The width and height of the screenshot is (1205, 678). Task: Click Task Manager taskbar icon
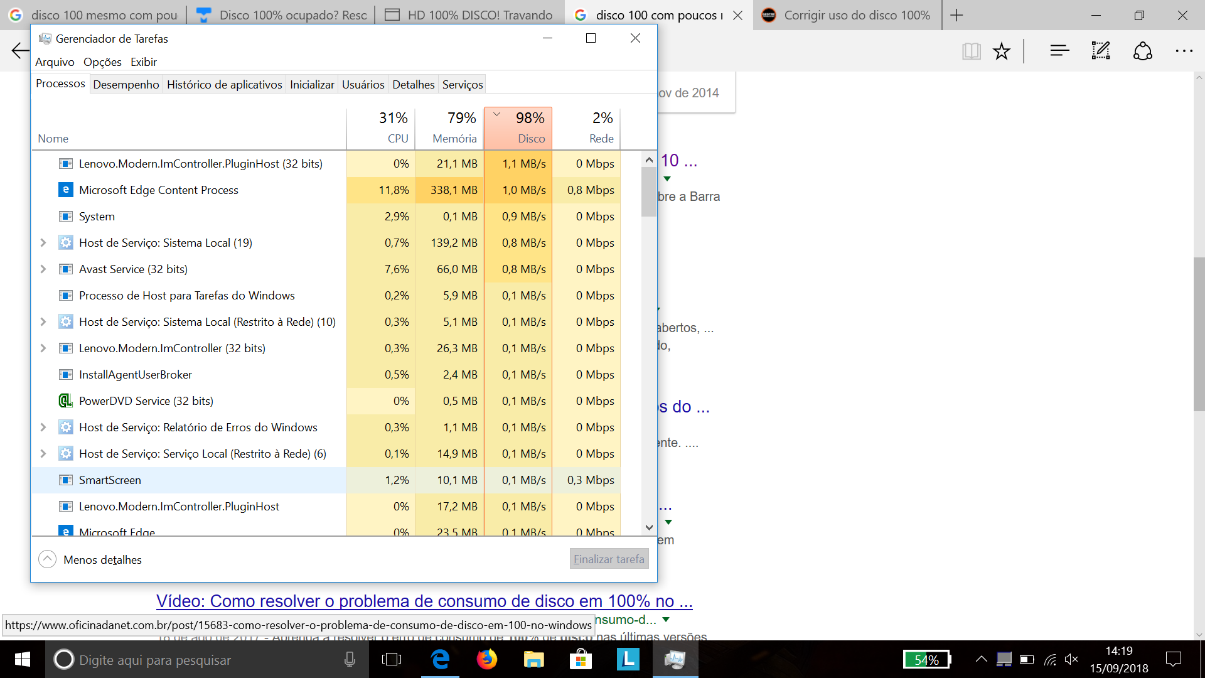[x=675, y=659]
